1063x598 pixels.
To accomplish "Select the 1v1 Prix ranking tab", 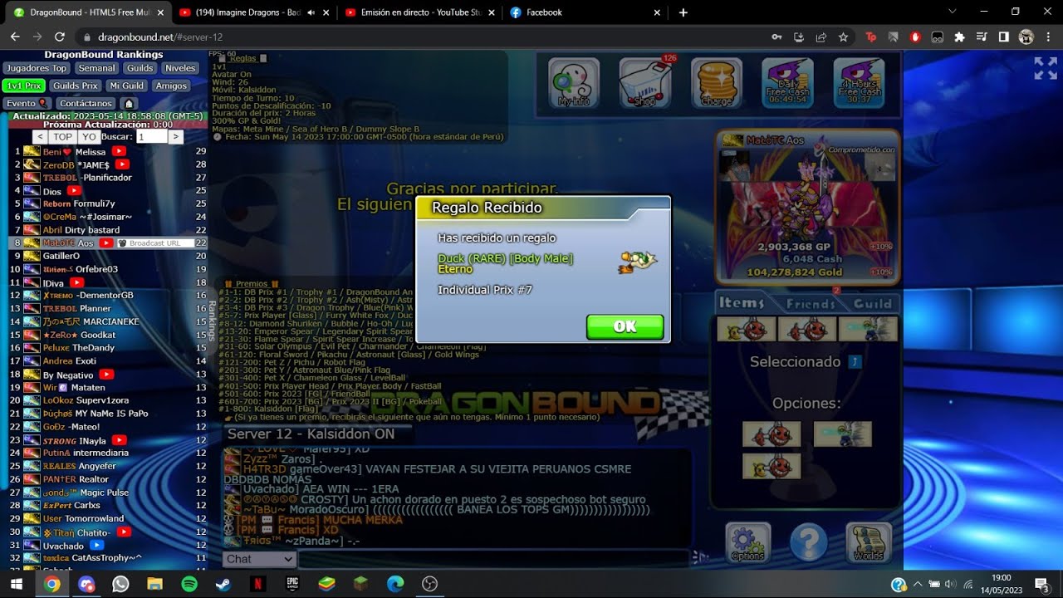I will [23, 86].
